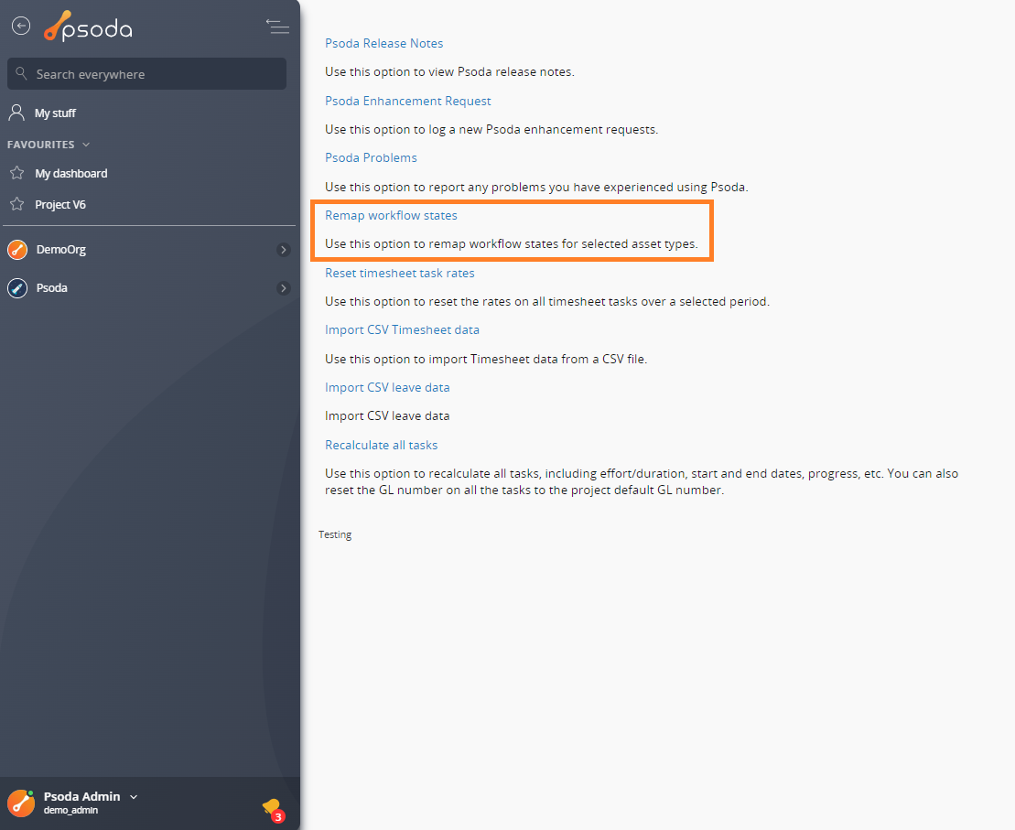Collapse the sidebar menu icon
This screenshot has height=830, width=1015.
(x=277, y=26)
